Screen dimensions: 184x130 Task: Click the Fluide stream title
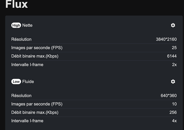click(x=28, y=82)
